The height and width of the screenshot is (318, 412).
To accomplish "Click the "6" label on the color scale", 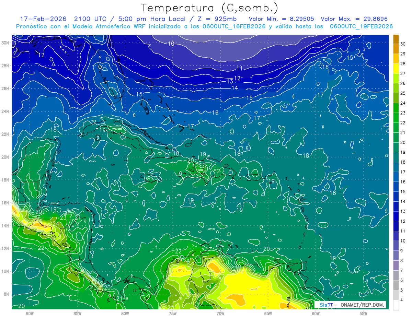I will pos(402,280).
